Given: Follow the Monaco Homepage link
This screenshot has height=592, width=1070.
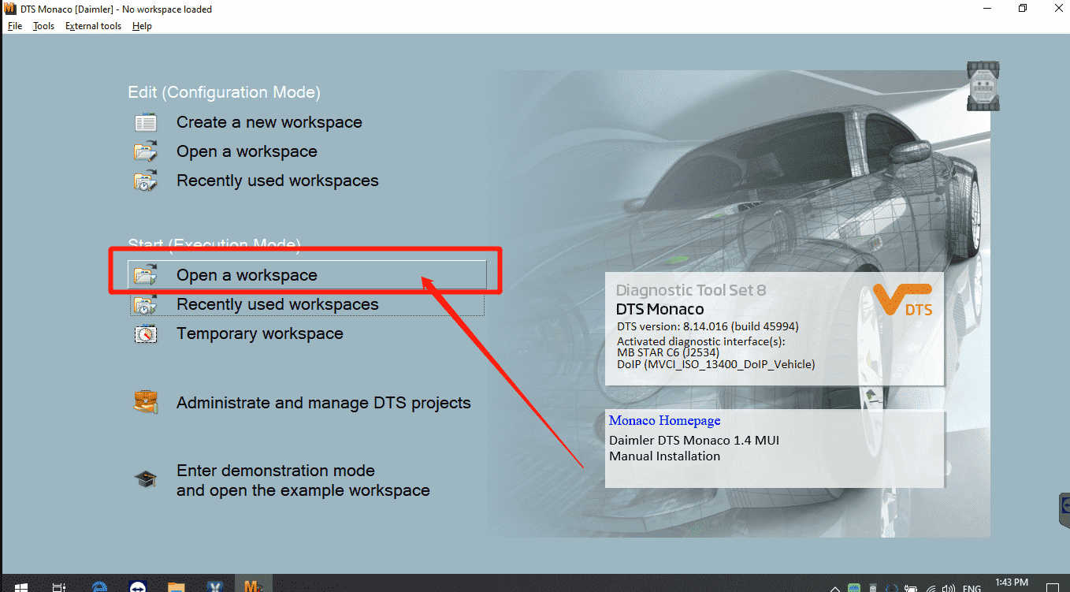Looking at the screenshot, I should (664, 420).
